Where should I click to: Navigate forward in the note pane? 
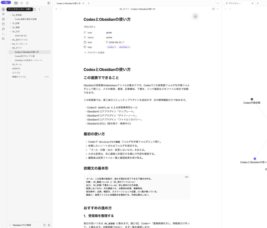coord(61,9)
